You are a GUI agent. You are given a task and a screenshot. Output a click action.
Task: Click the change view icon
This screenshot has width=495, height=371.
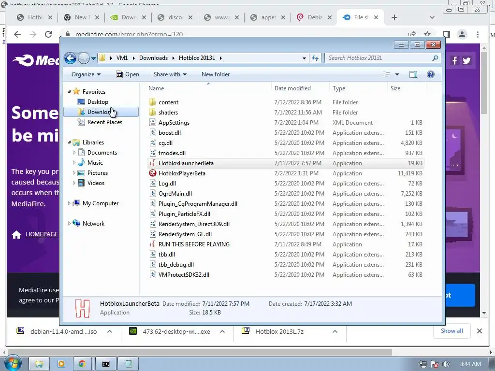click(x=386, y=74)
